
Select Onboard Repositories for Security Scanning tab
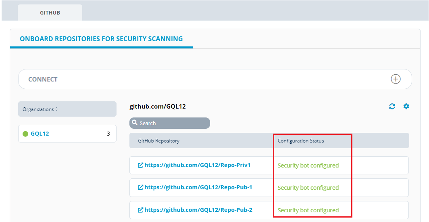[101, 39]
